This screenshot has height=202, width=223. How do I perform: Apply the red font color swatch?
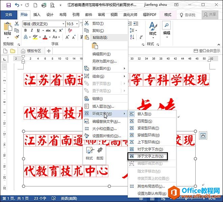pos(45,37)
